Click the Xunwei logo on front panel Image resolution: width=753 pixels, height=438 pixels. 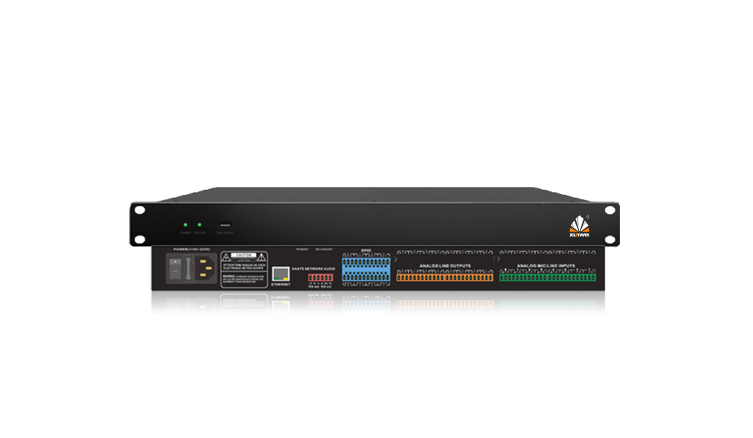(x=580, y=226)
